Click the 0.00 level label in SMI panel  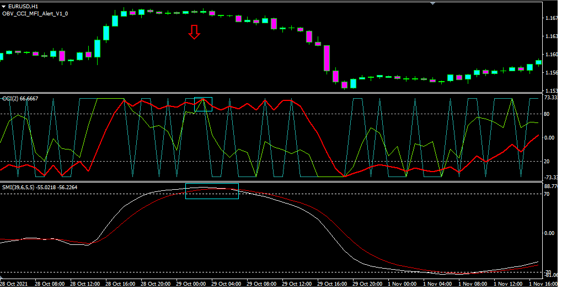pyautogui.click(x=549, y=233)
